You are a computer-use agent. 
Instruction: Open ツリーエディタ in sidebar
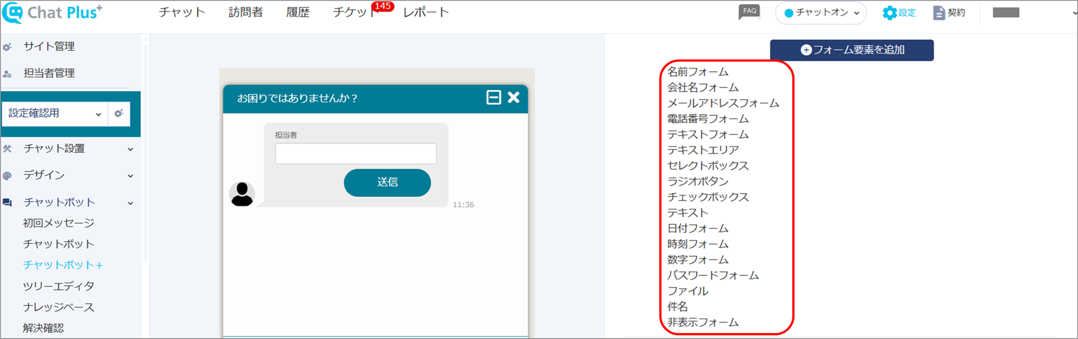(x=59, y=286)
